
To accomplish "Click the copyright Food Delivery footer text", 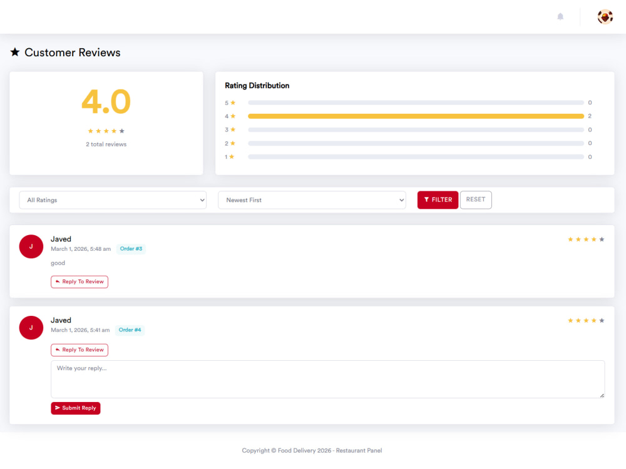I will coord(312,451).
